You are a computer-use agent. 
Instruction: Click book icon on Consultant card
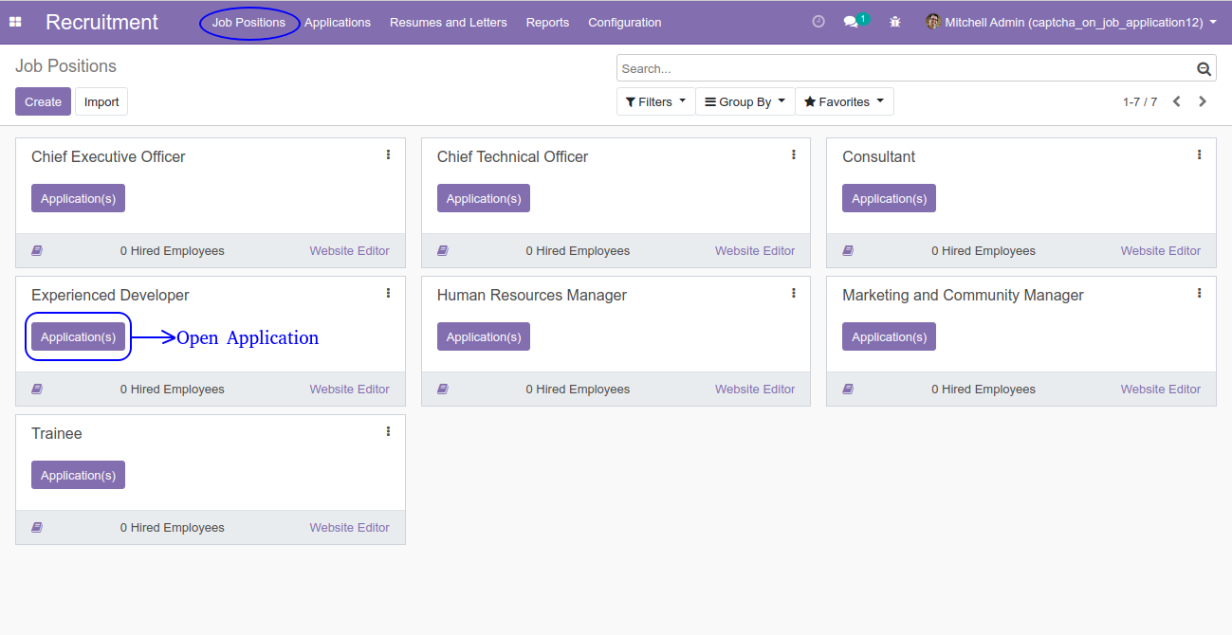click(848, 251)
